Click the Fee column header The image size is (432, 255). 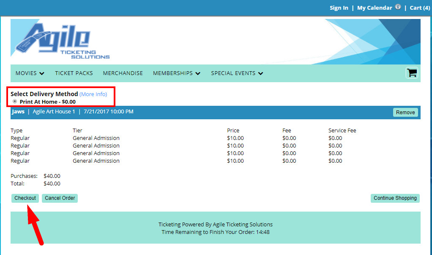287,131
